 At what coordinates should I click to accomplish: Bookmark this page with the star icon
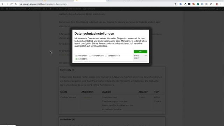pos(175,4)
